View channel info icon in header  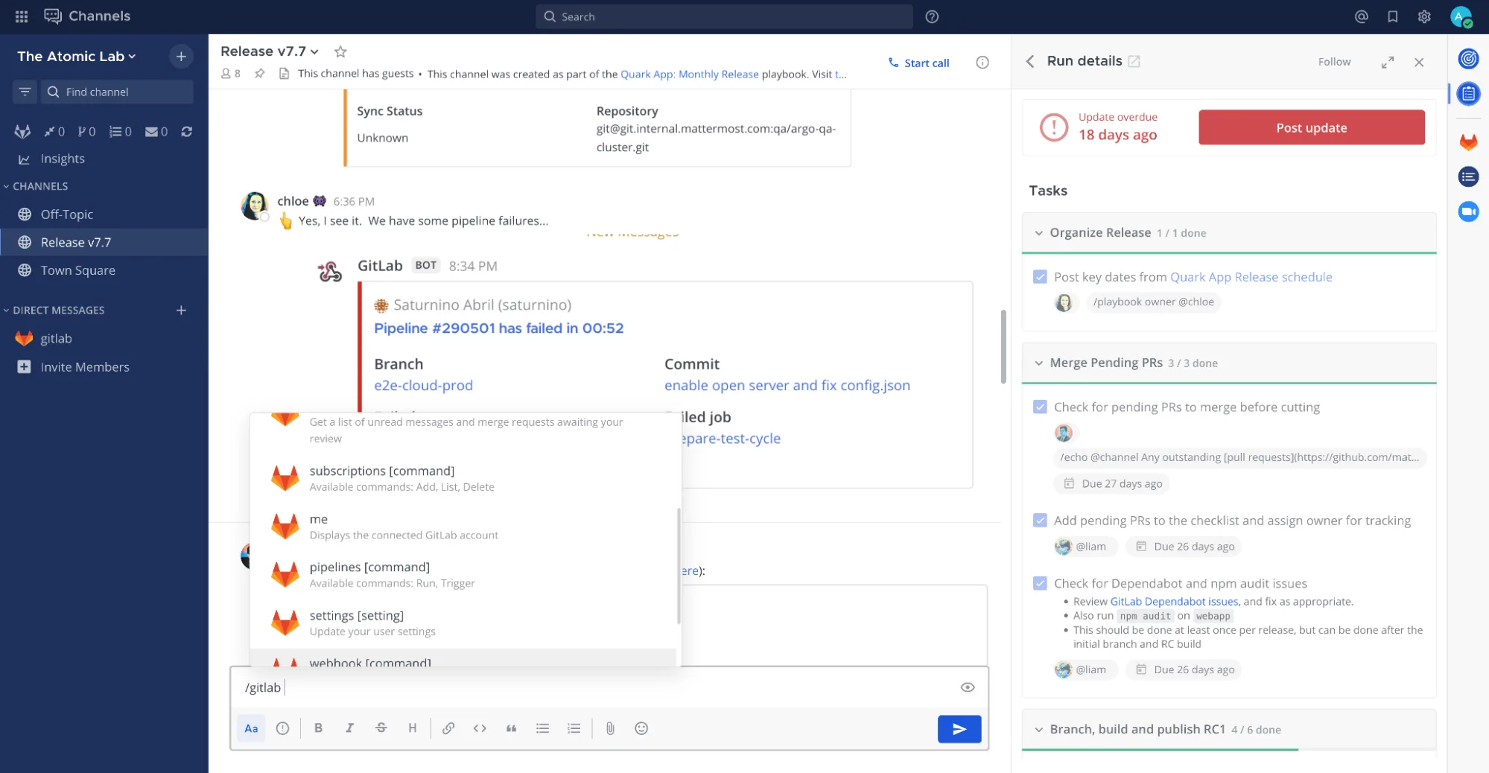pos(982,63)
